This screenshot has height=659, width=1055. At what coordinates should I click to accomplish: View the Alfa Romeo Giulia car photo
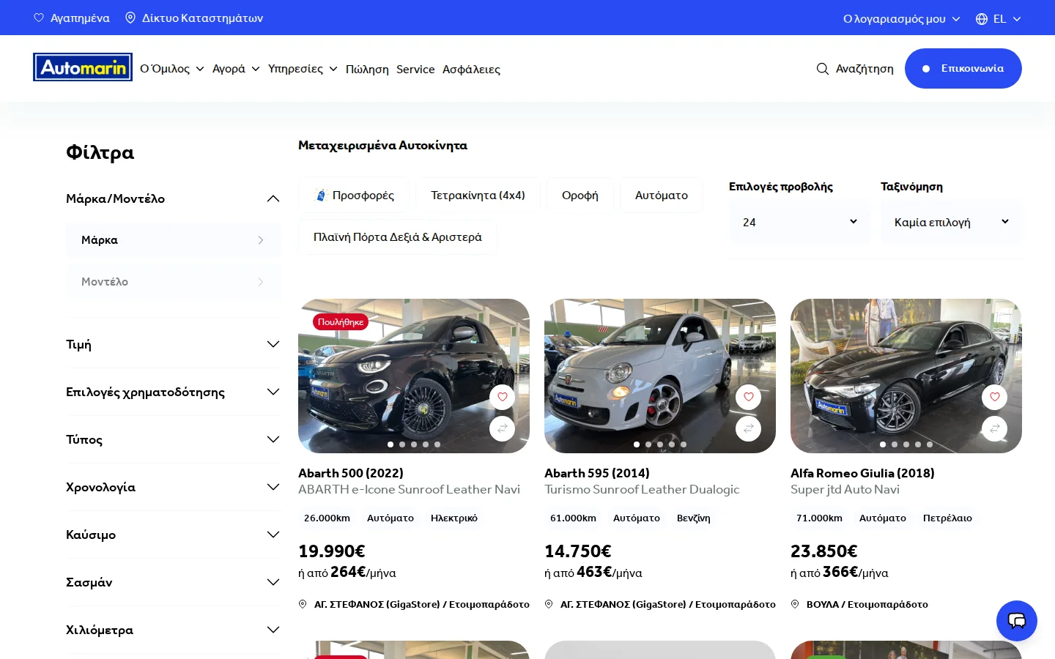[x=906, y=376]
